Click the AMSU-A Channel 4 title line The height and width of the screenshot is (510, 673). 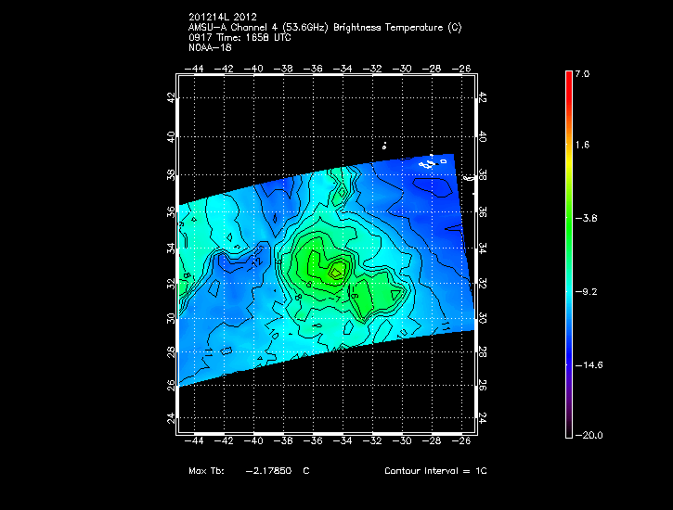(303, 27)
